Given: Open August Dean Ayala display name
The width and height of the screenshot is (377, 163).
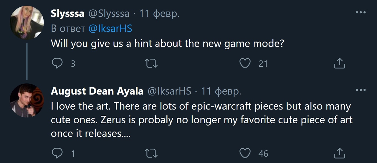Looking at the screenshot, I should (97, 91).
